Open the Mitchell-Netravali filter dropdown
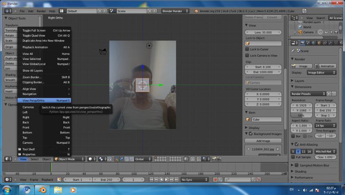Viewport: 345px width, 195px height. 325,151
